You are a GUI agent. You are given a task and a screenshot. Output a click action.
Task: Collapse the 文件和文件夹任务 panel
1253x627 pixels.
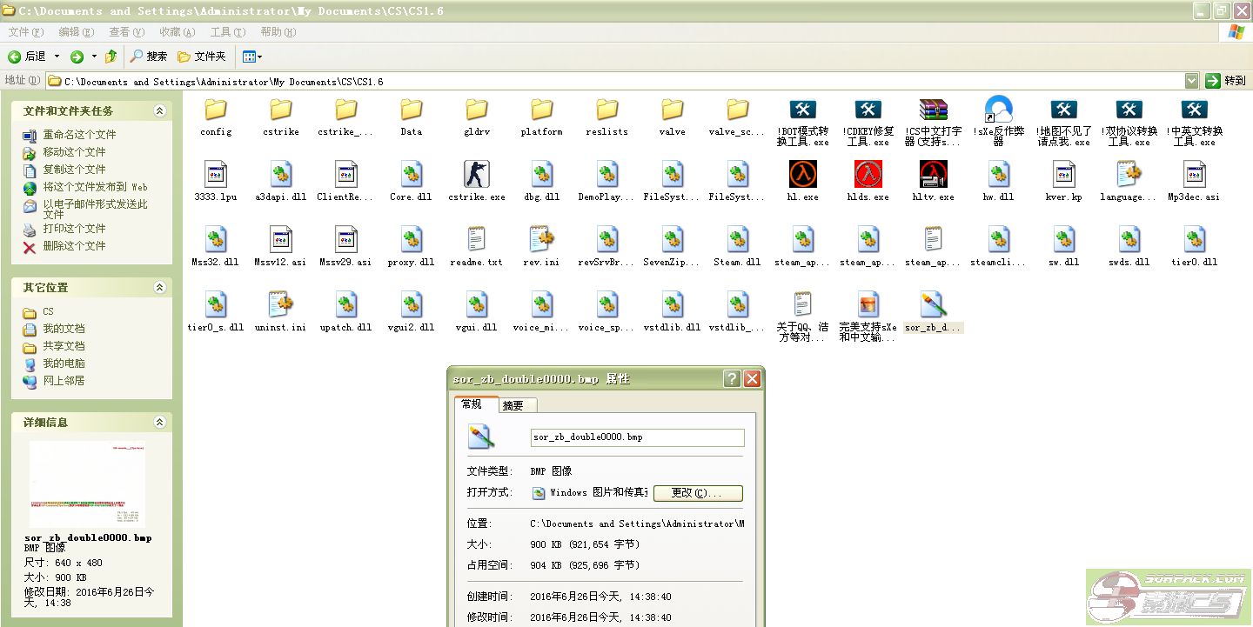click(x=159, y=111)
